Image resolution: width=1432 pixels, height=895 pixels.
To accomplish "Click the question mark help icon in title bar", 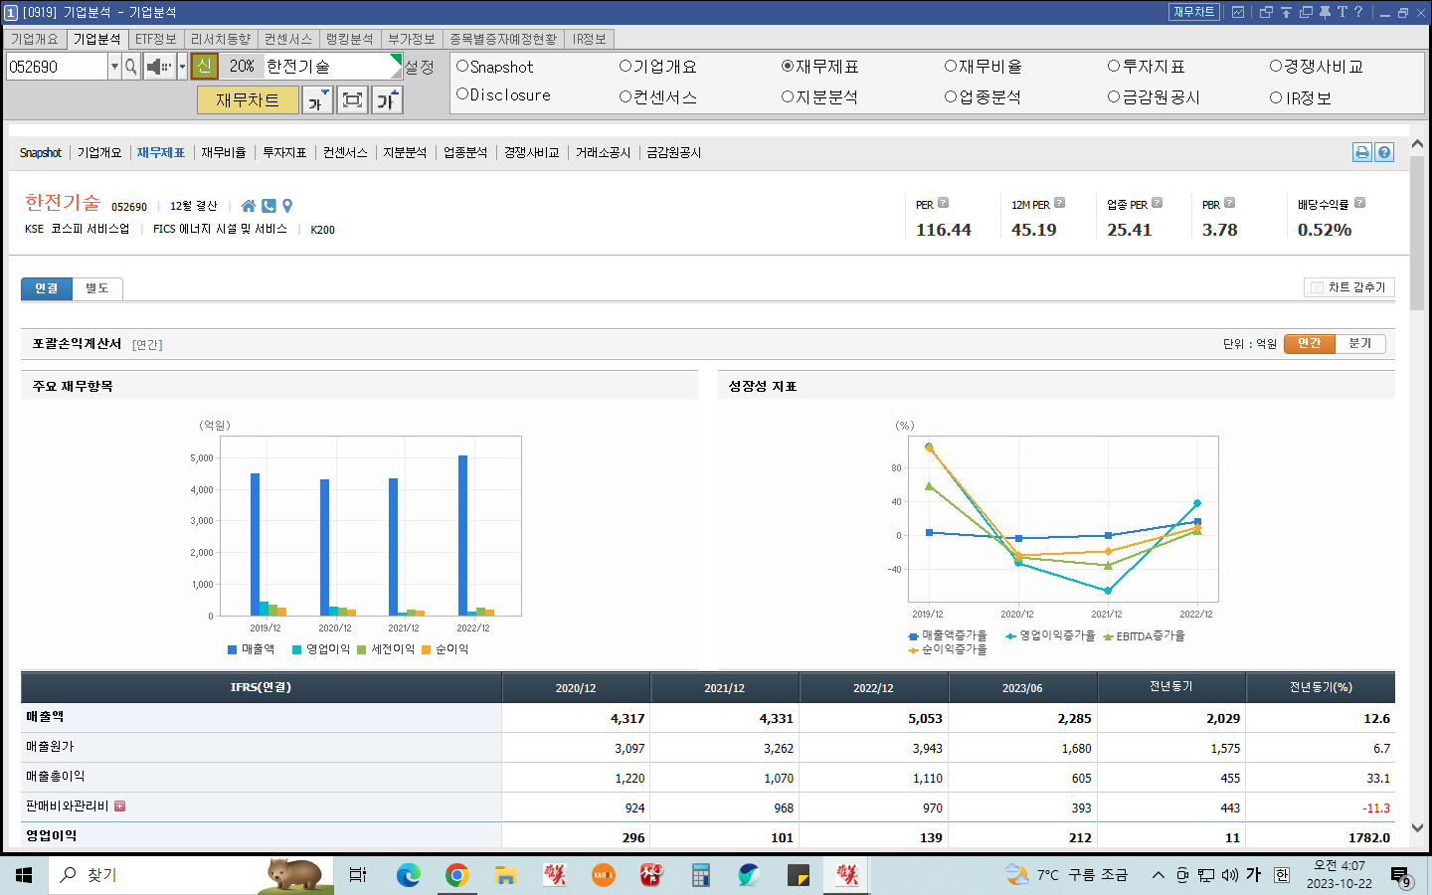I will [1358, 12].
